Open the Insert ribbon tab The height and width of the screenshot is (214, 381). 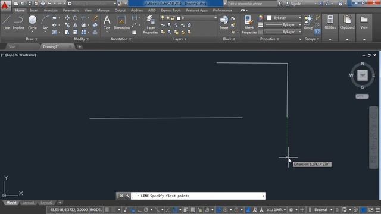coord(34,11)
